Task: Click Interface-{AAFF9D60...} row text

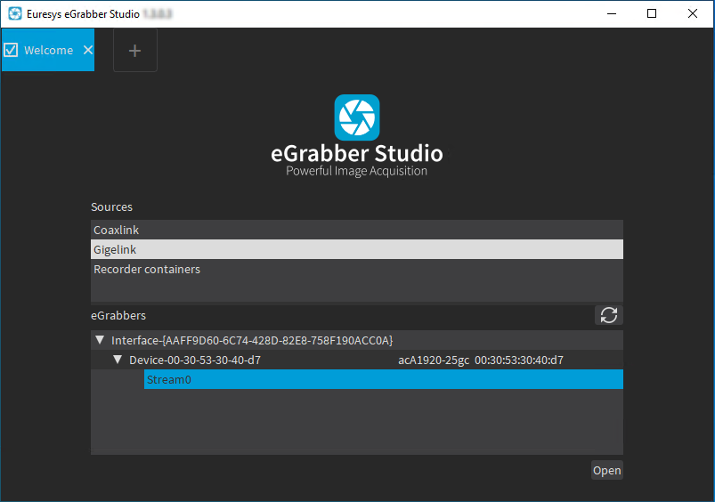Action: click(x=252, y=341)
